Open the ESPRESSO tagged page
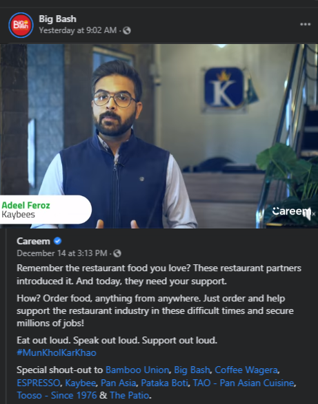Screen dimensions: 318x404 click(38, 383)
